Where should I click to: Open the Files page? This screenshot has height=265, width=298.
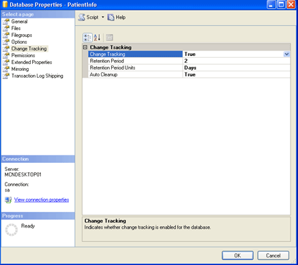(16, 28)
